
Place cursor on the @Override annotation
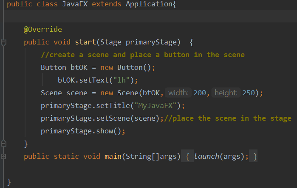(x=43, y=30)
